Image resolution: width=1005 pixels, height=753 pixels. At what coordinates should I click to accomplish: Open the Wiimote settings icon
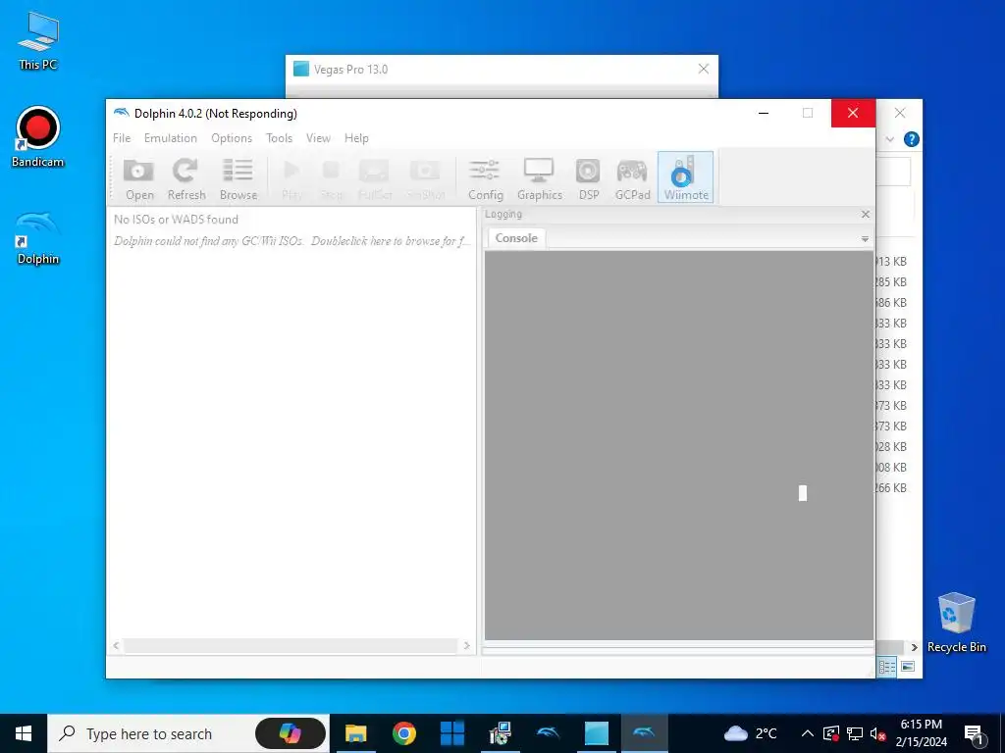click(685, 177)
